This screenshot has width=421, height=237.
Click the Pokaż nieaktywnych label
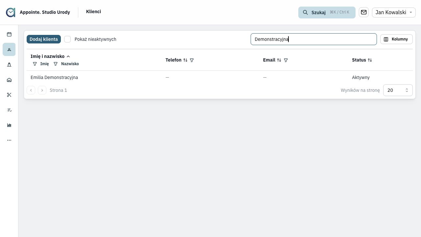tap(95, 39)
